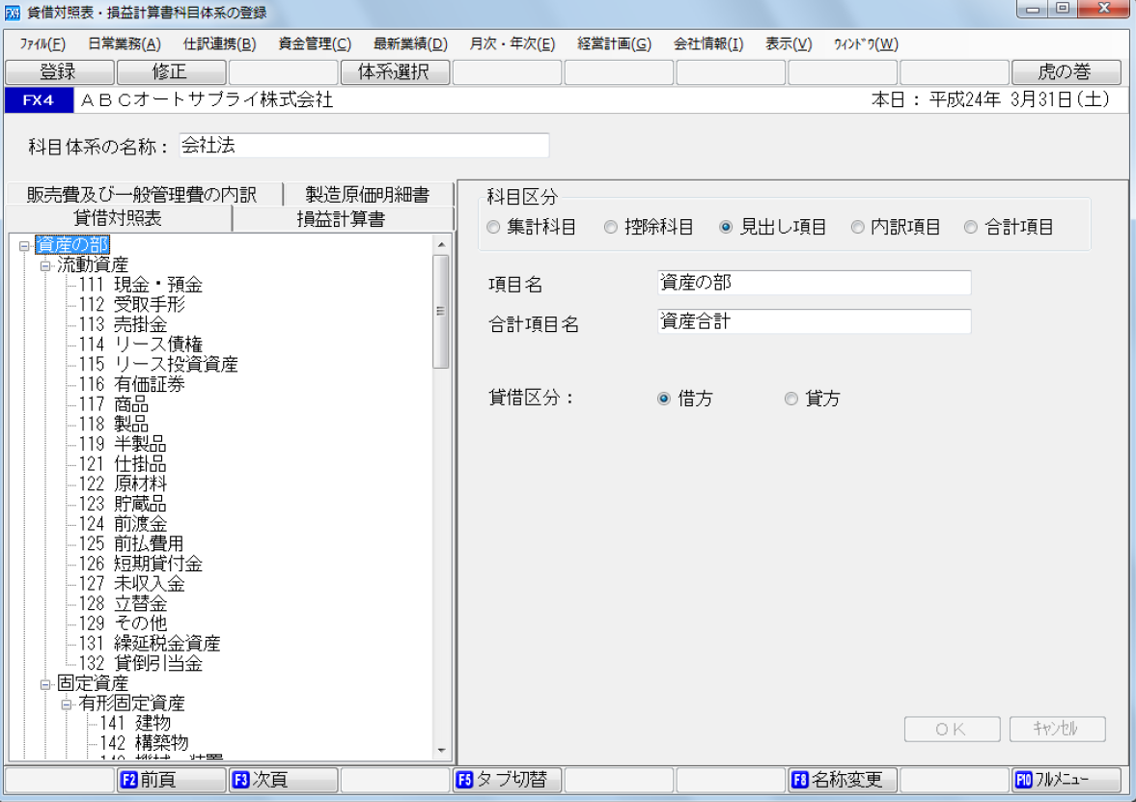Click the tree scrollbar down arrow

click(x=441, y=750)
